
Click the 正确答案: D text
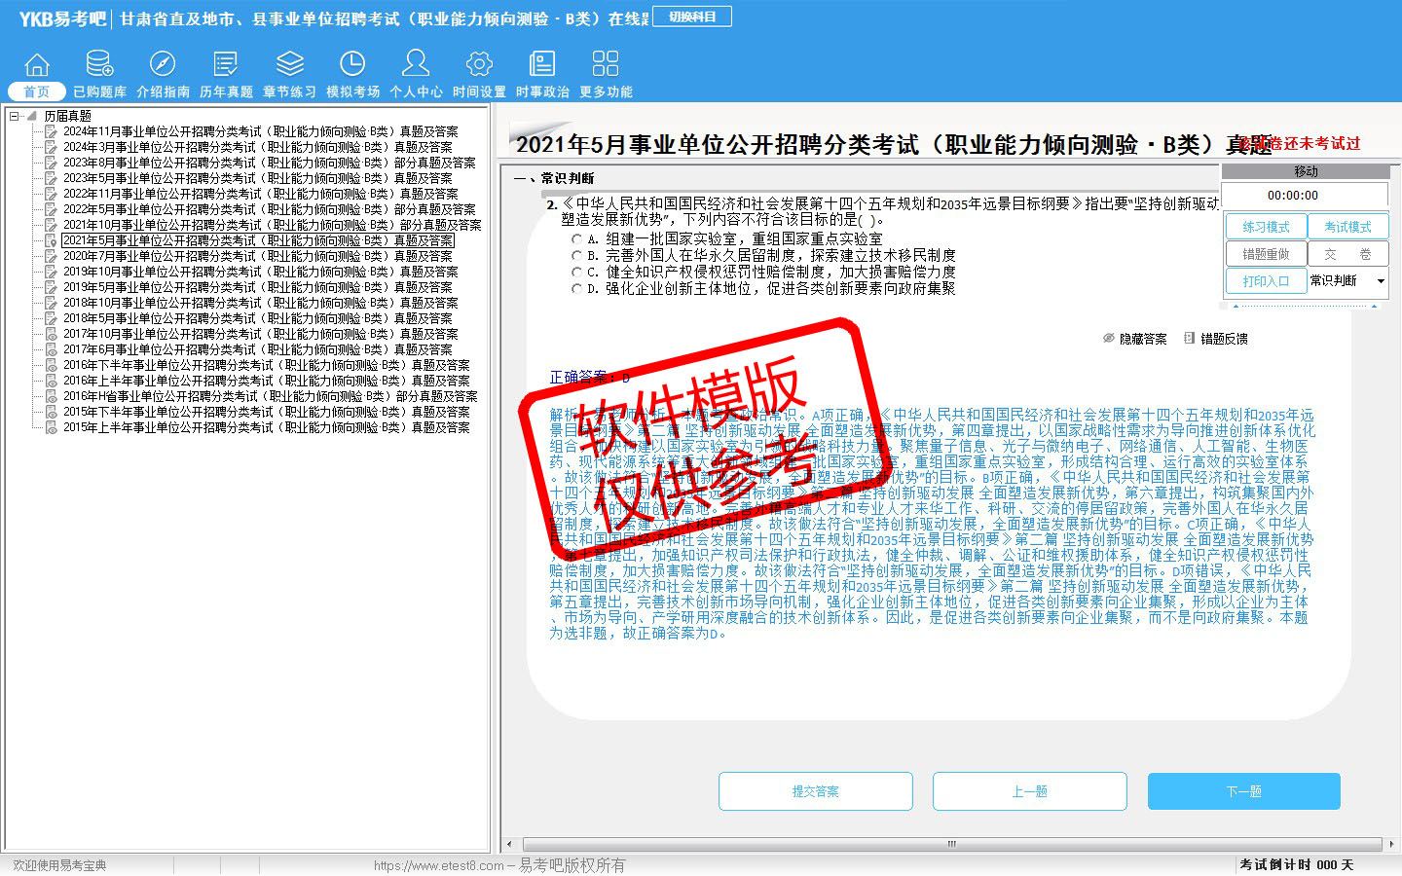pyautogui.click(x=590, y=378)
